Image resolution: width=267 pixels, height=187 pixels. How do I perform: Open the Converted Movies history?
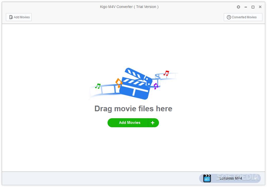pyautogui.click(x=243, y=17)
